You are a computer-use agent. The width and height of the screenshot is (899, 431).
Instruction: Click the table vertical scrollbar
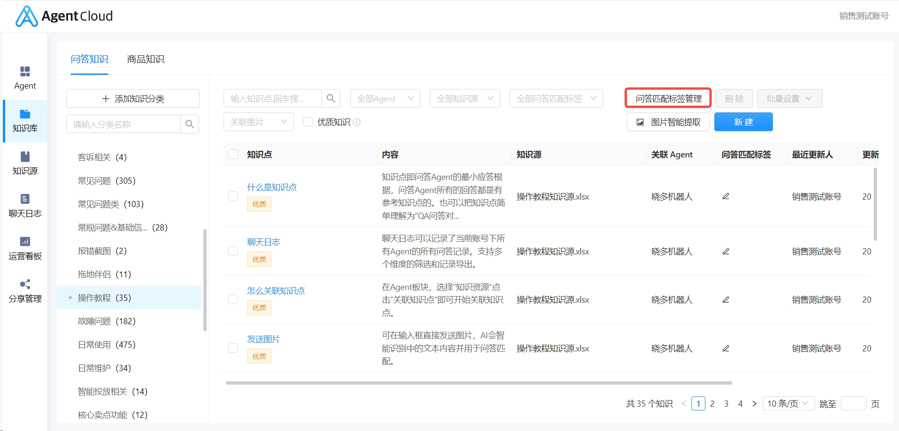[x=875, y=204]
